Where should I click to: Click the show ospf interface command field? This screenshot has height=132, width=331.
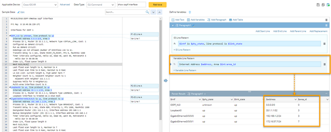pos(132,5)
